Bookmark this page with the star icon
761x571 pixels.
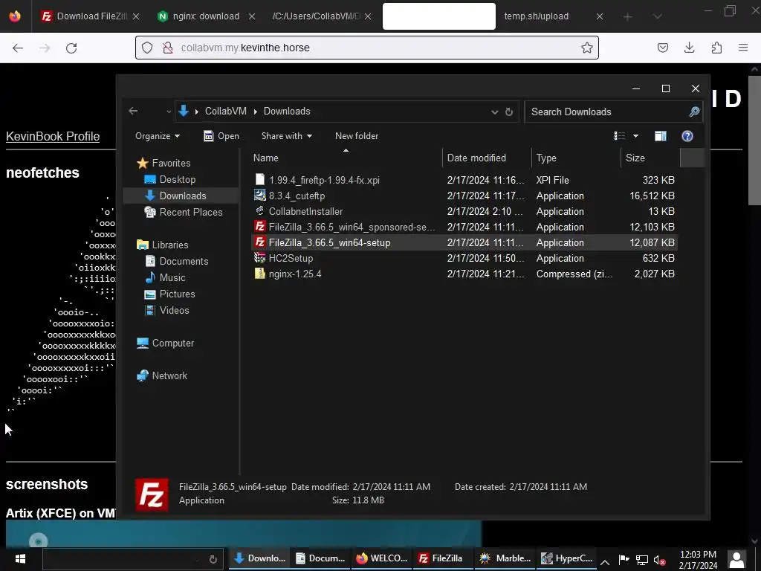click(x=587, y=48)
